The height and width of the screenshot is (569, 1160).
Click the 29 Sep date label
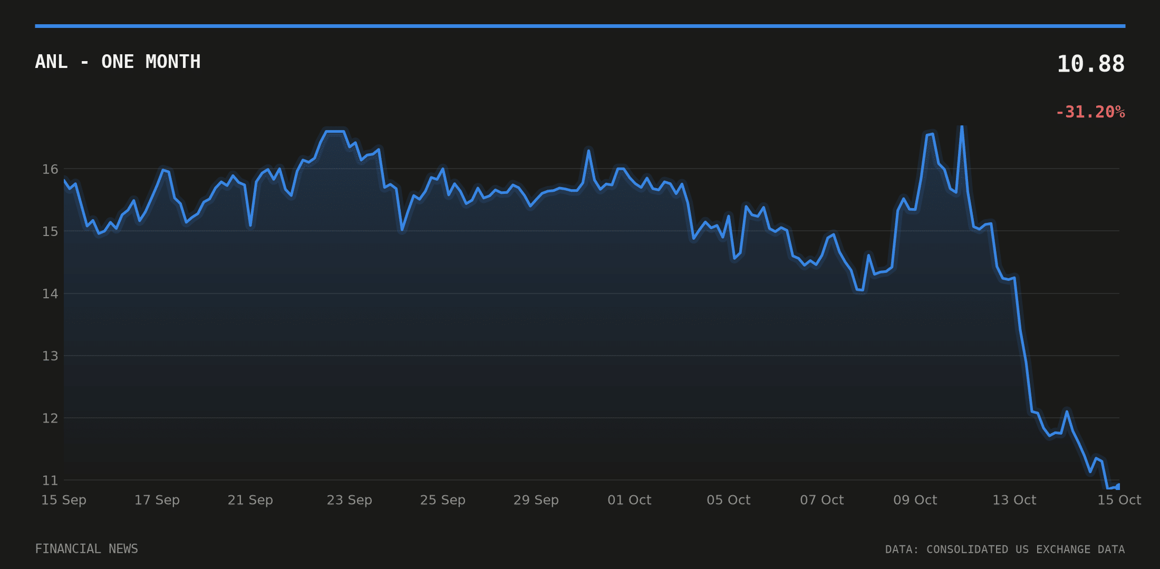tap(536, 500)
